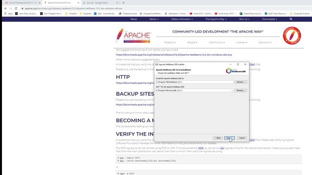Expand the Join Us menu
The image size is (312, 175).
[x=244, y=19]
